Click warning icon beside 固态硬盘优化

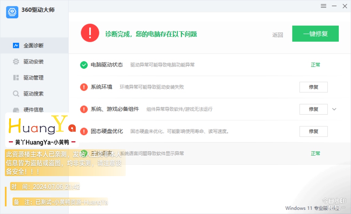[x=84, y=131]
